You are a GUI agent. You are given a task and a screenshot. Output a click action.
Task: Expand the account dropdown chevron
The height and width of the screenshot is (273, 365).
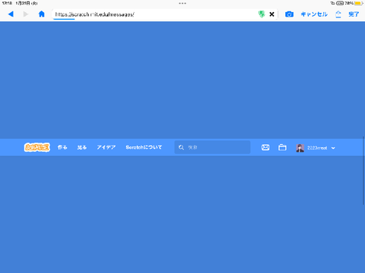[333, 148]
